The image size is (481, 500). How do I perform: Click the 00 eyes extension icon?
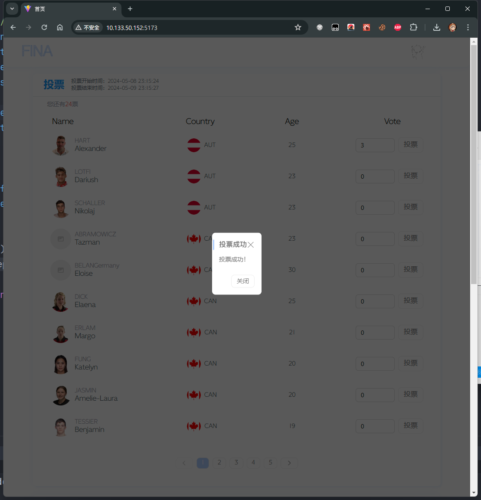(x=335, y=27)
